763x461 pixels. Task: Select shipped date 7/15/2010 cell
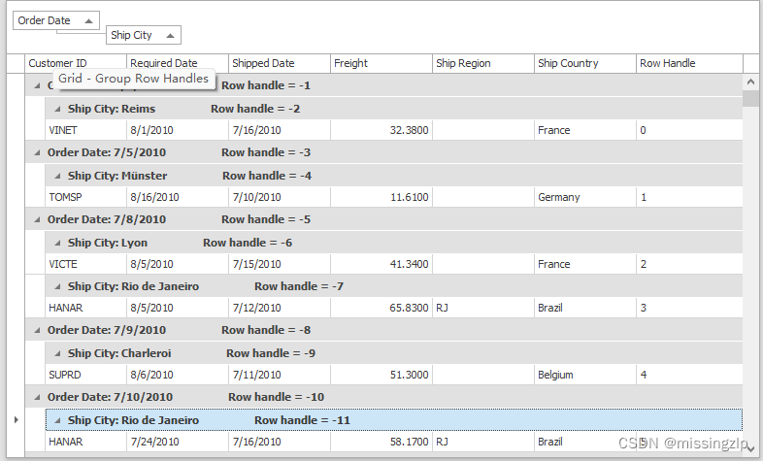coord(280,265)
